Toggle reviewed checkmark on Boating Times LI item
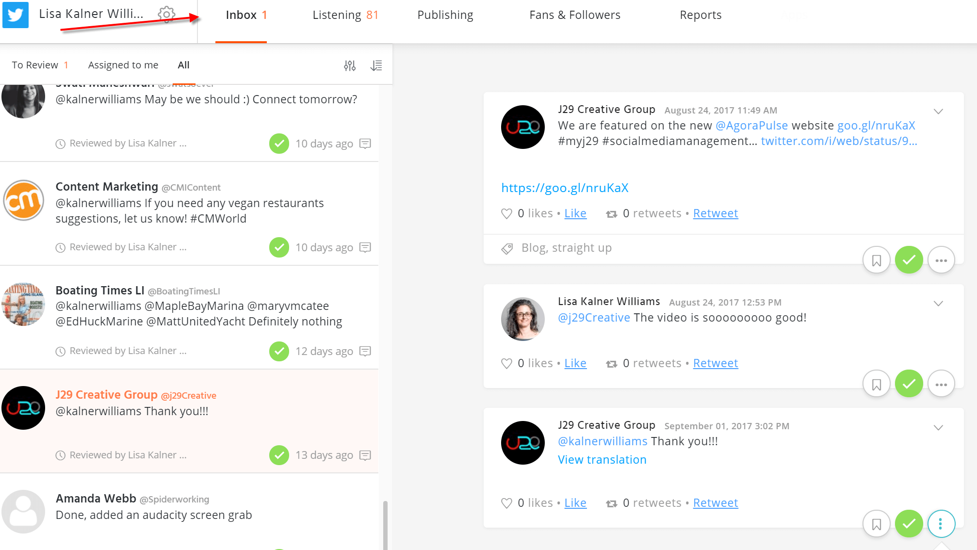The image size is (977, 550). (x=279, y=351)
